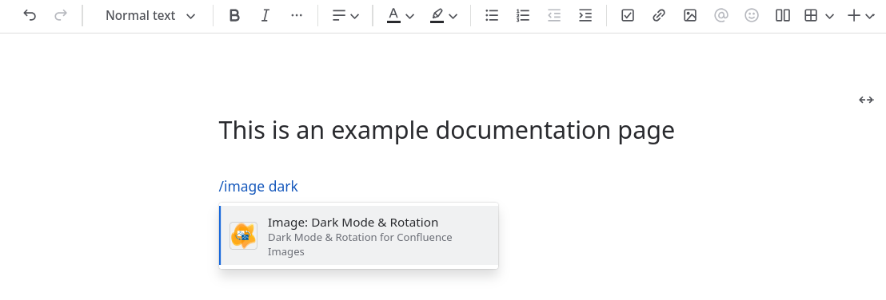Toggle italic formatting
Image resolution: width=886 pixels, height=300 pixels.
click(265, 16)
